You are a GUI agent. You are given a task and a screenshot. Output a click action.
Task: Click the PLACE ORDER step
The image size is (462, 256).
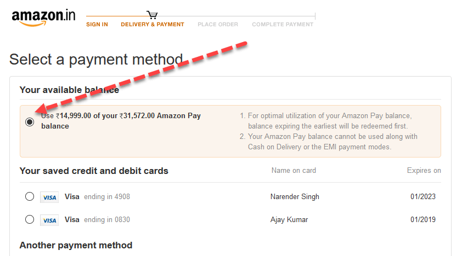coord(218,25)
